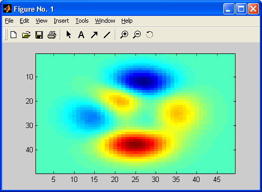262x192 pixels.
Task: Open the Window menu
Action: (105, 21)
